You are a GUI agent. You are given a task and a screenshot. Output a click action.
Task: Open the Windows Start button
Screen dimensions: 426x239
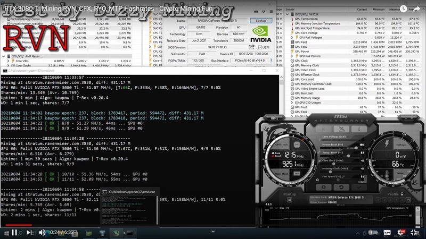(x=6, y=233)
